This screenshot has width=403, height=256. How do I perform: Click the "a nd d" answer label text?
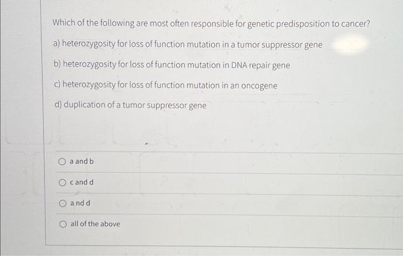pos(81,204)
